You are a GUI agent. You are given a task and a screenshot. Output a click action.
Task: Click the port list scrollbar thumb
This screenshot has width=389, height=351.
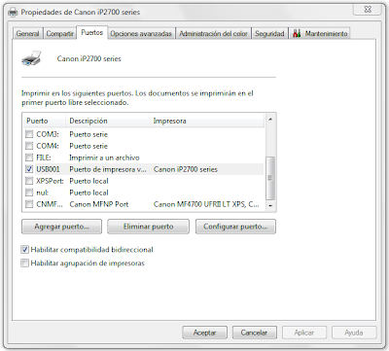270,178
